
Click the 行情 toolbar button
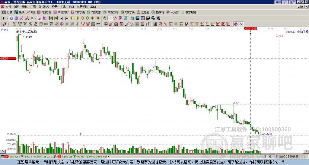point(8,12)
